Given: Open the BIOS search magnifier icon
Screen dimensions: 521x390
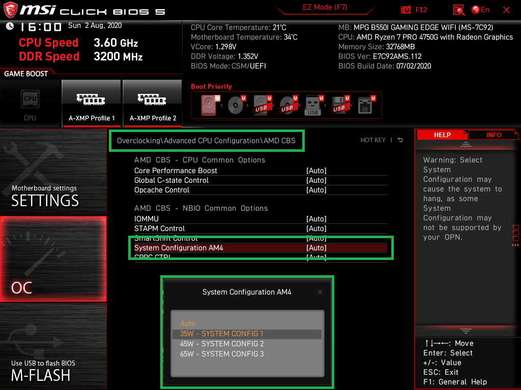Looking at the screenshot, I should [458, 10].
